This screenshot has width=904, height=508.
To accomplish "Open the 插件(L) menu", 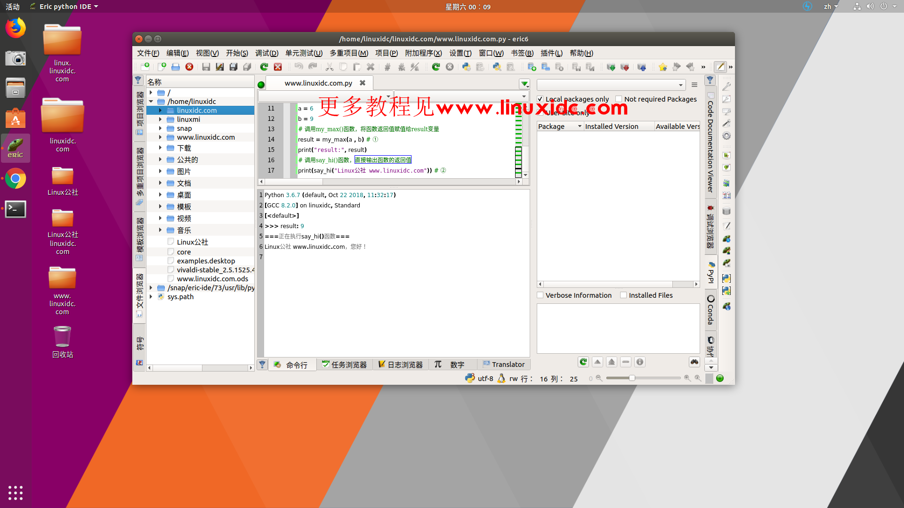I will (551, 53).
